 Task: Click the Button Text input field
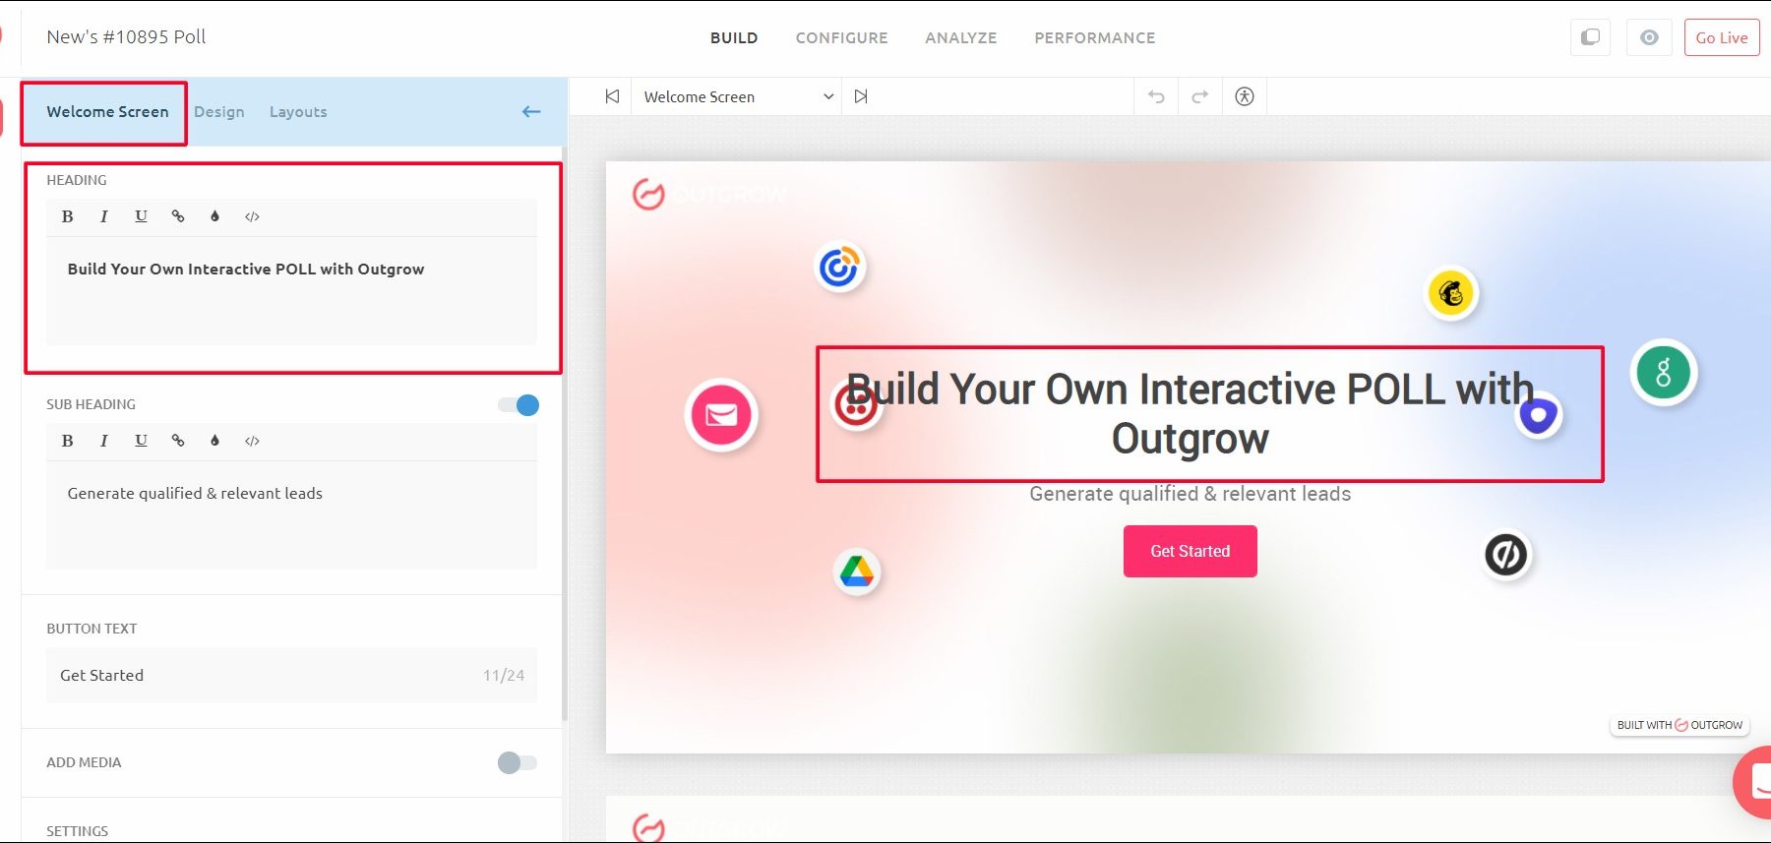coord(266,675)
